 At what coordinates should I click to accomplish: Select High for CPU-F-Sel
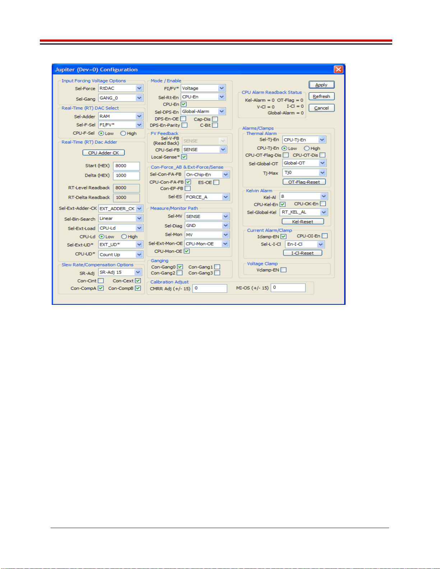tap(123, 133)
